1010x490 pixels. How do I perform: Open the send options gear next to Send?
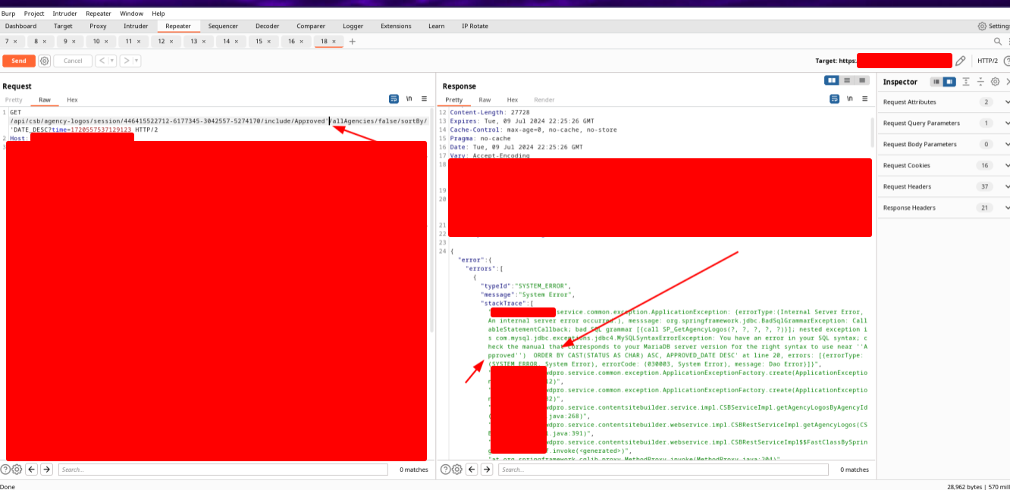(45, 61)
